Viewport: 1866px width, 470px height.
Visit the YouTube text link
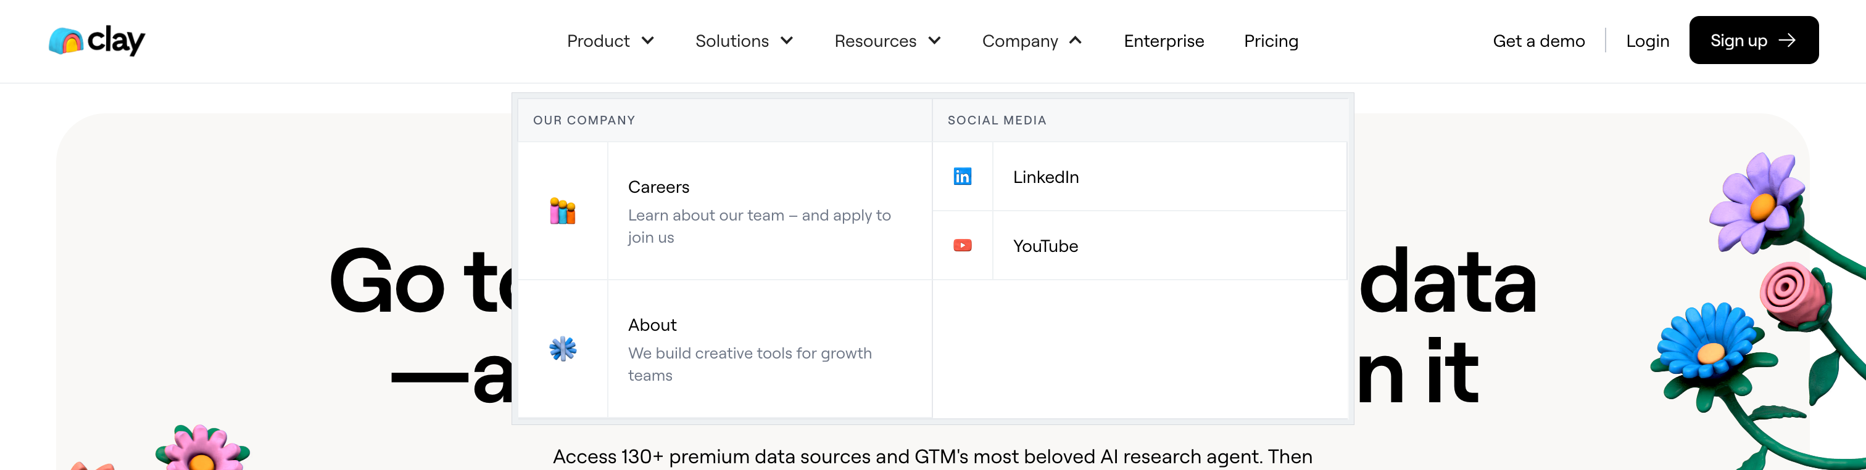[1045, 246]
